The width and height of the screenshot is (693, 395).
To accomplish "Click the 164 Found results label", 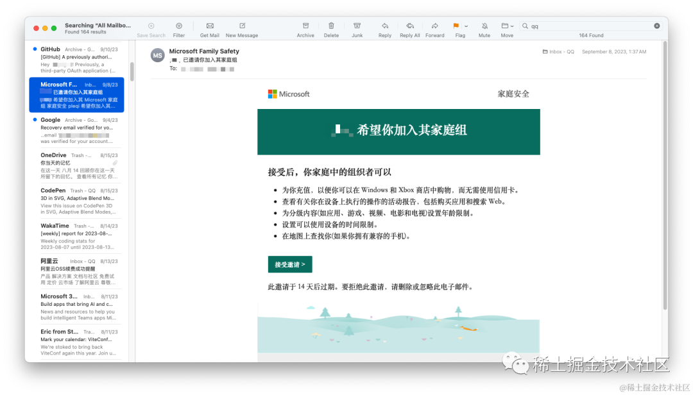I will pyautogui.click(x=591, y=35).
